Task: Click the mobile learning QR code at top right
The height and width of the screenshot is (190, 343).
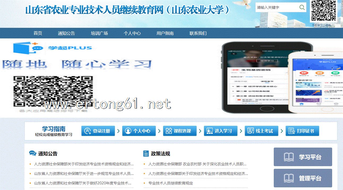Action: click(323, 11)
